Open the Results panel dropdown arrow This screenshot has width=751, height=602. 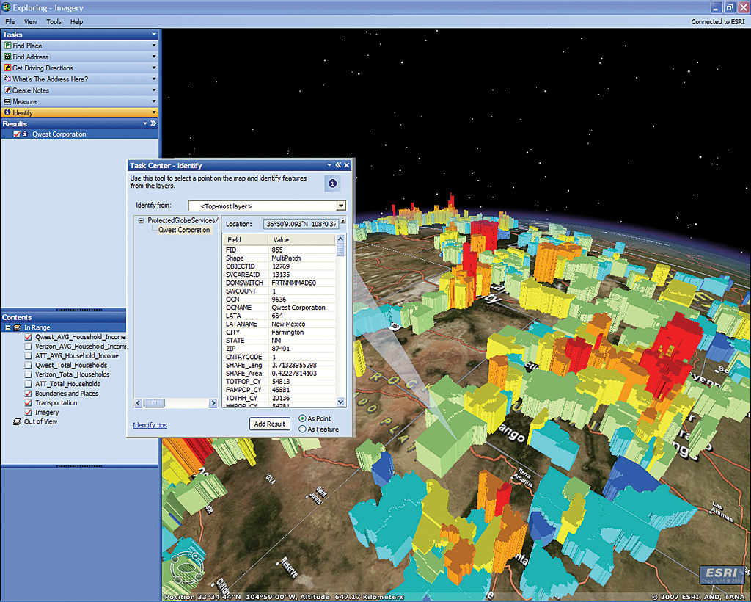145,123
